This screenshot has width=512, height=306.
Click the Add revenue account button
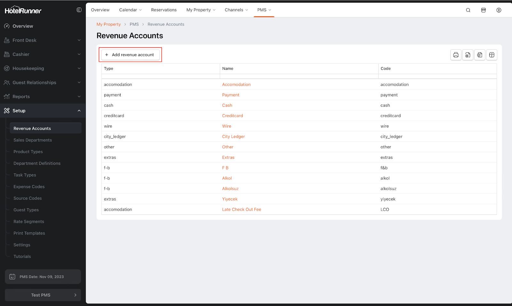(x=130, y=55)
